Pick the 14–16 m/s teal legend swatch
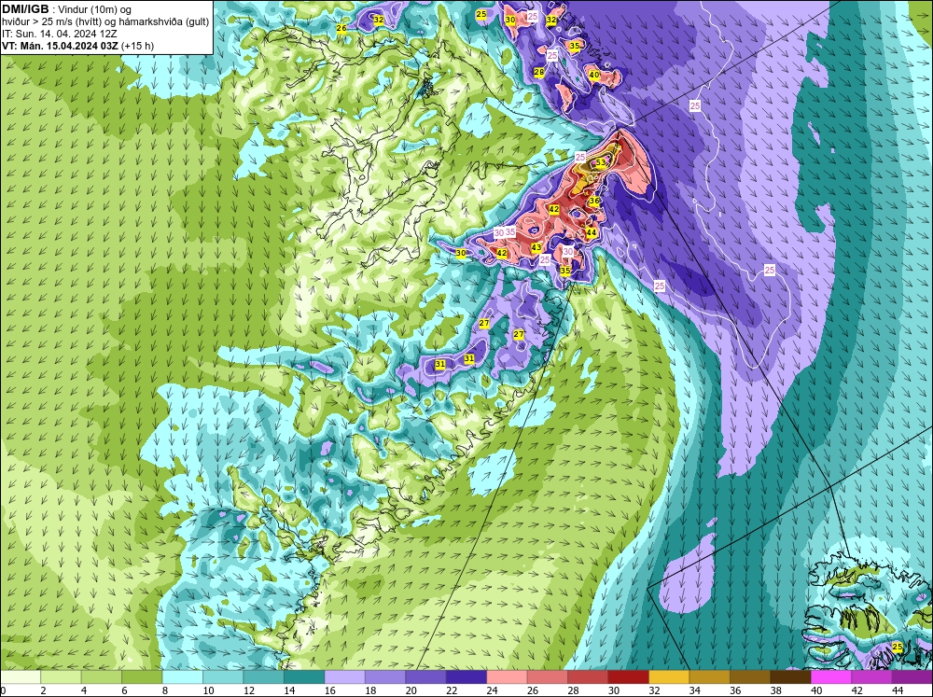933x697 pixels. coord(304,676)
